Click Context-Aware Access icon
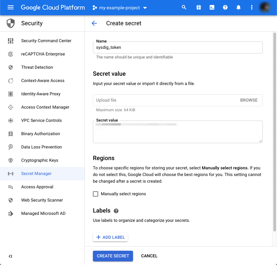277x265 pixels. coord(11,81)
